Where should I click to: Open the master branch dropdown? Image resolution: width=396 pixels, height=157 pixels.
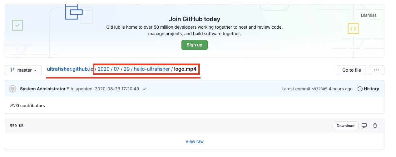23,70
